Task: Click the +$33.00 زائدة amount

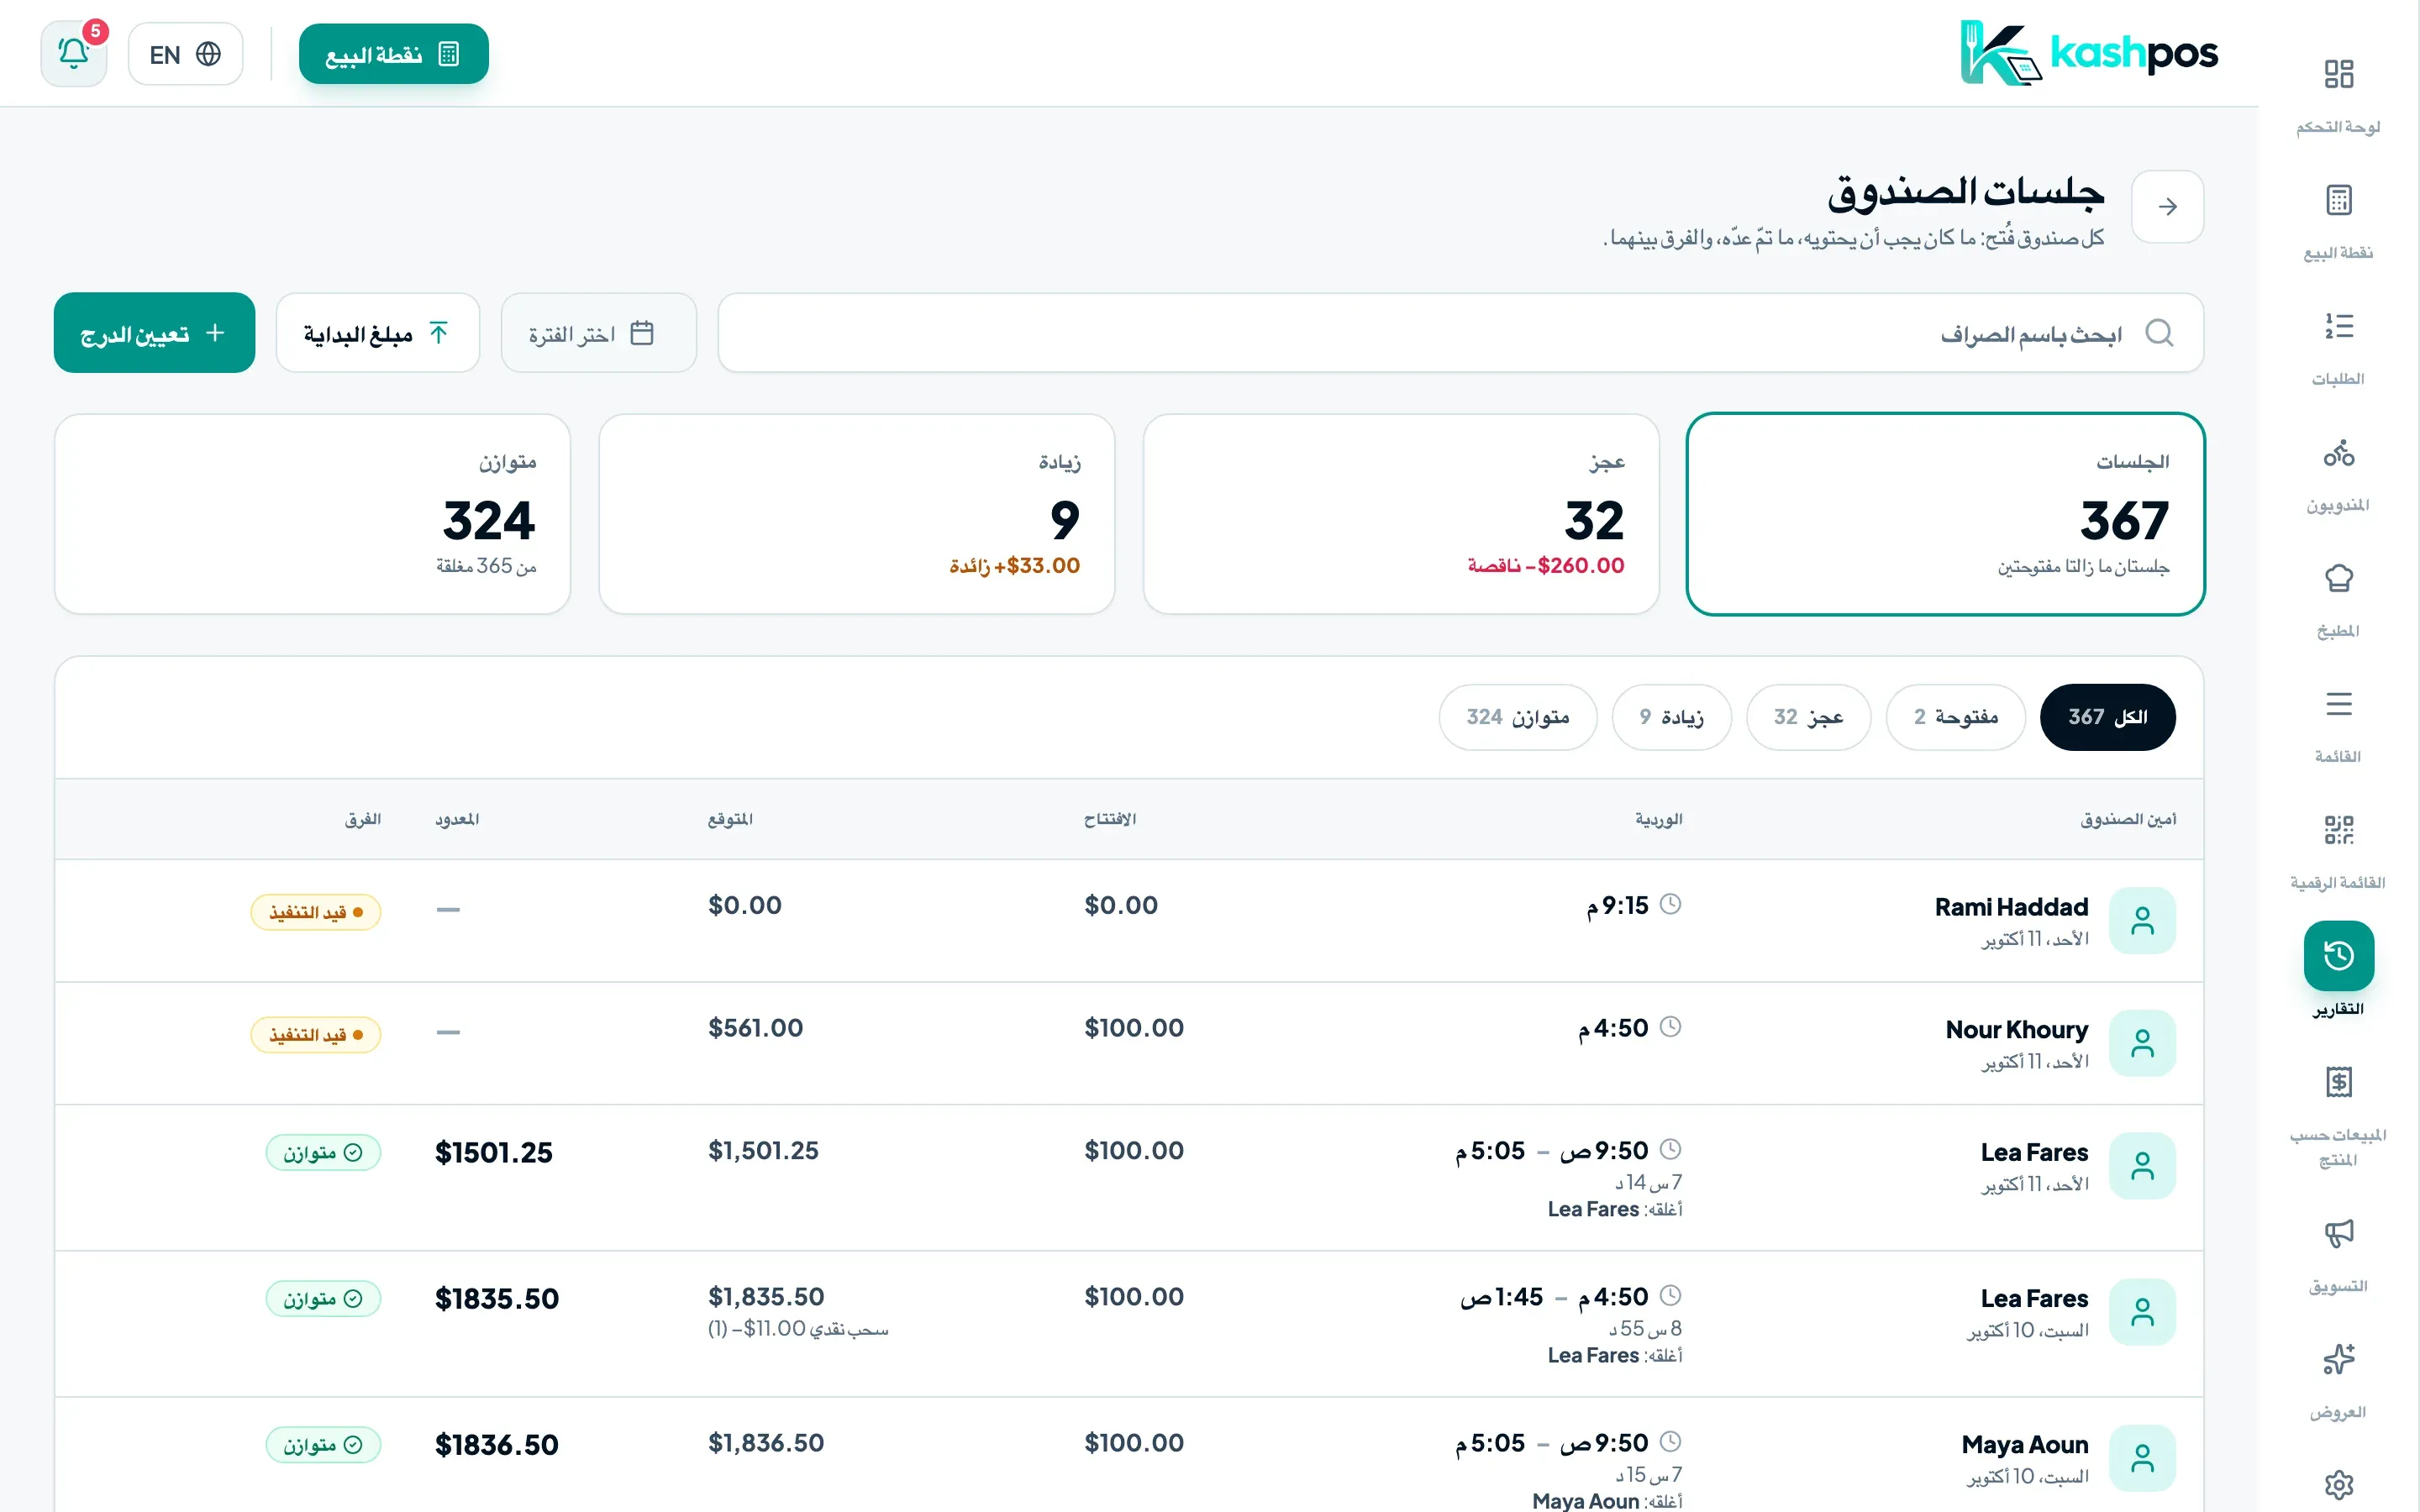Action: point(1014,566)
